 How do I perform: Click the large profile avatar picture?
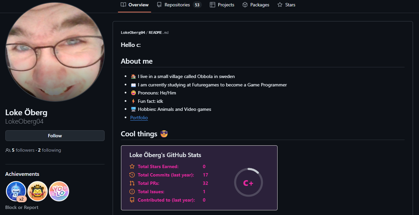coord(55,52)
